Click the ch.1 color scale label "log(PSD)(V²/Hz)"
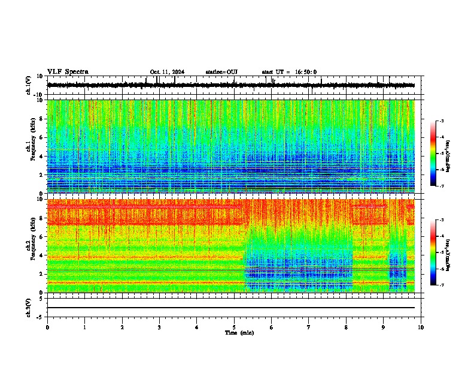 click(x=448, y=156)
